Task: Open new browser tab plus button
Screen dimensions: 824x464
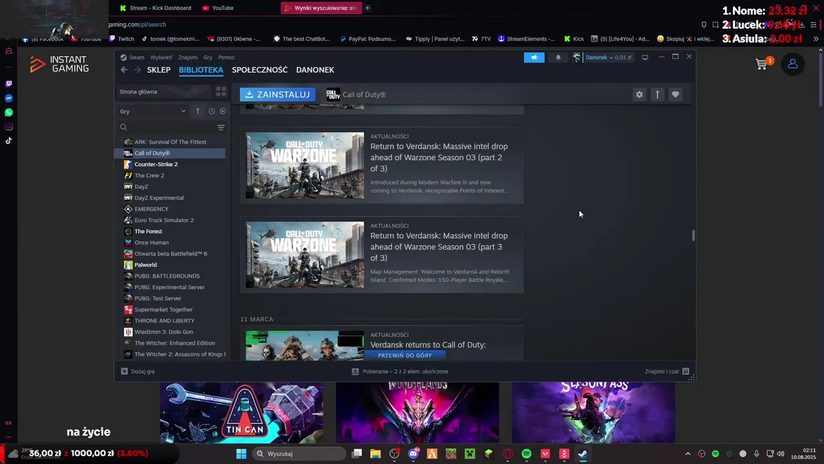Action: pyautogui.click(x=368, y=8)
